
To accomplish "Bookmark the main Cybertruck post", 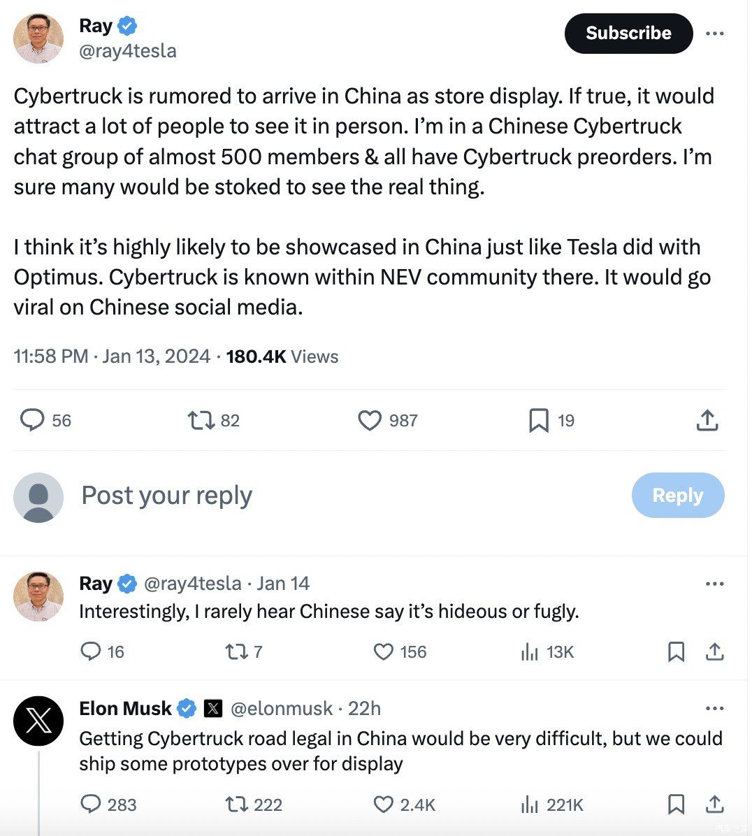I will click(539, 420).
